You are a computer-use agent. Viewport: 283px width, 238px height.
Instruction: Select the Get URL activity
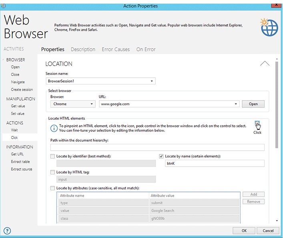pyautogui.click(x=17, y=154)
